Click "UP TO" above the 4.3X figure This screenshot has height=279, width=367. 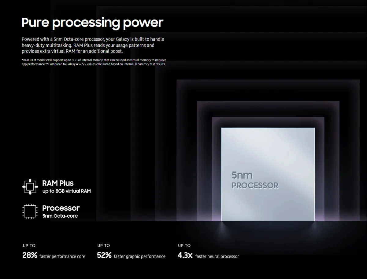click(184, 245)
